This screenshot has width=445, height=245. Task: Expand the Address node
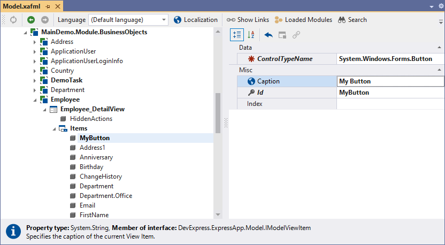coord(35,42)
